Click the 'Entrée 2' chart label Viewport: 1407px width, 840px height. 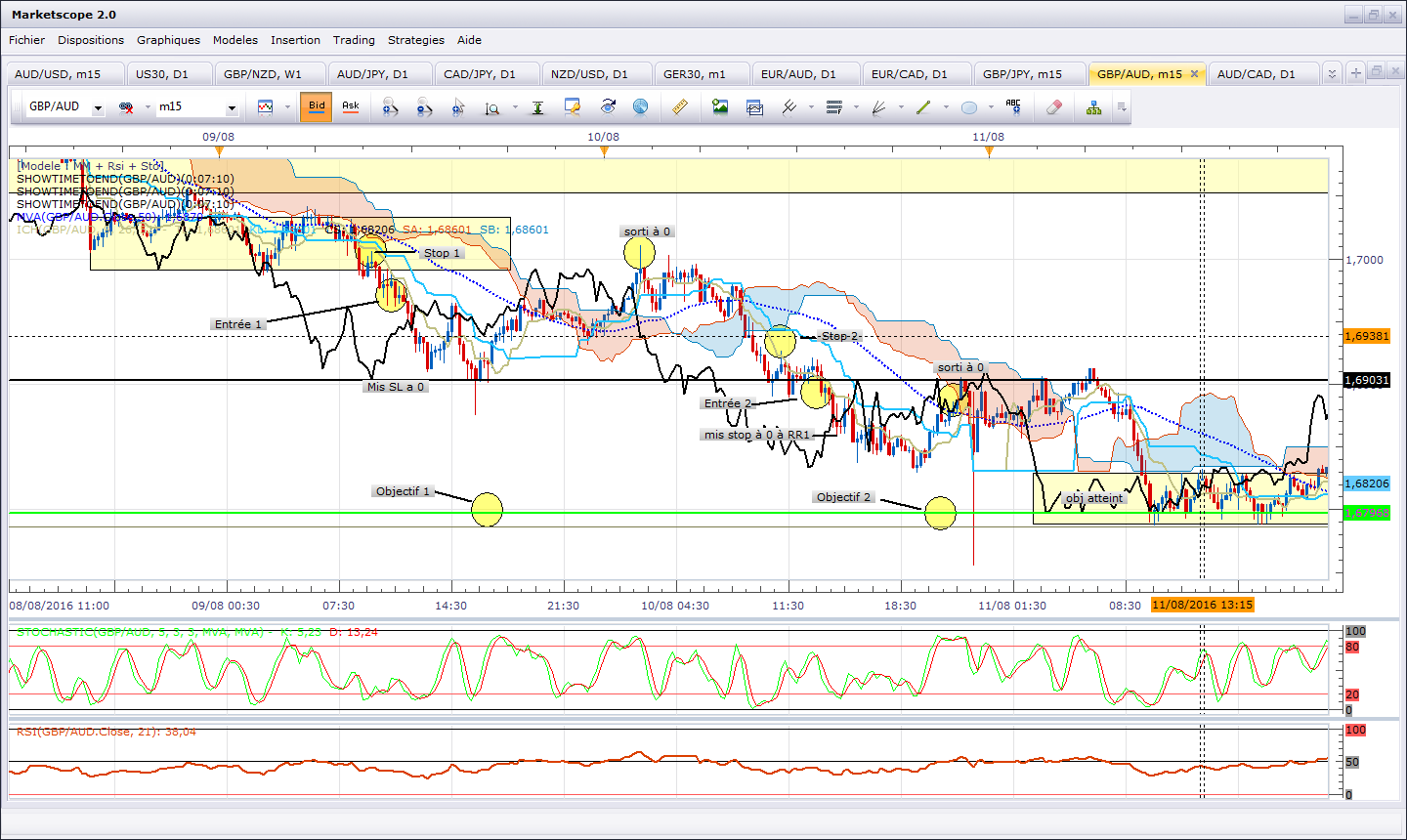coord(728,403)
